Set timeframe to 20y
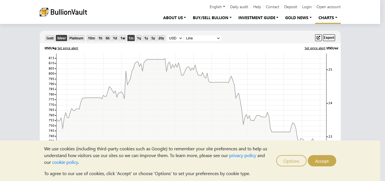The width and height of the screenshot is (385, 181). 161,38
